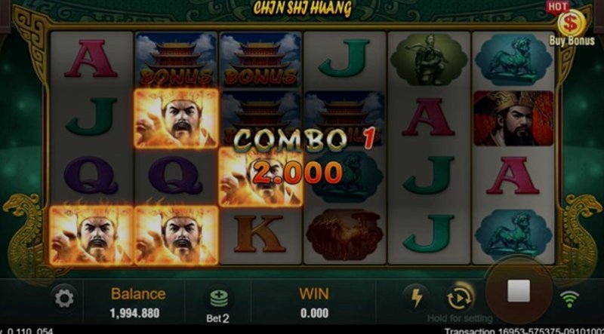Toggle the auto-spin circular arrows
This screenshot has height=334, width=604.
click(460, 299)
